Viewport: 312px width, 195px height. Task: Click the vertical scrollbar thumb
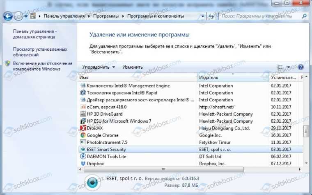pos(306,131)
